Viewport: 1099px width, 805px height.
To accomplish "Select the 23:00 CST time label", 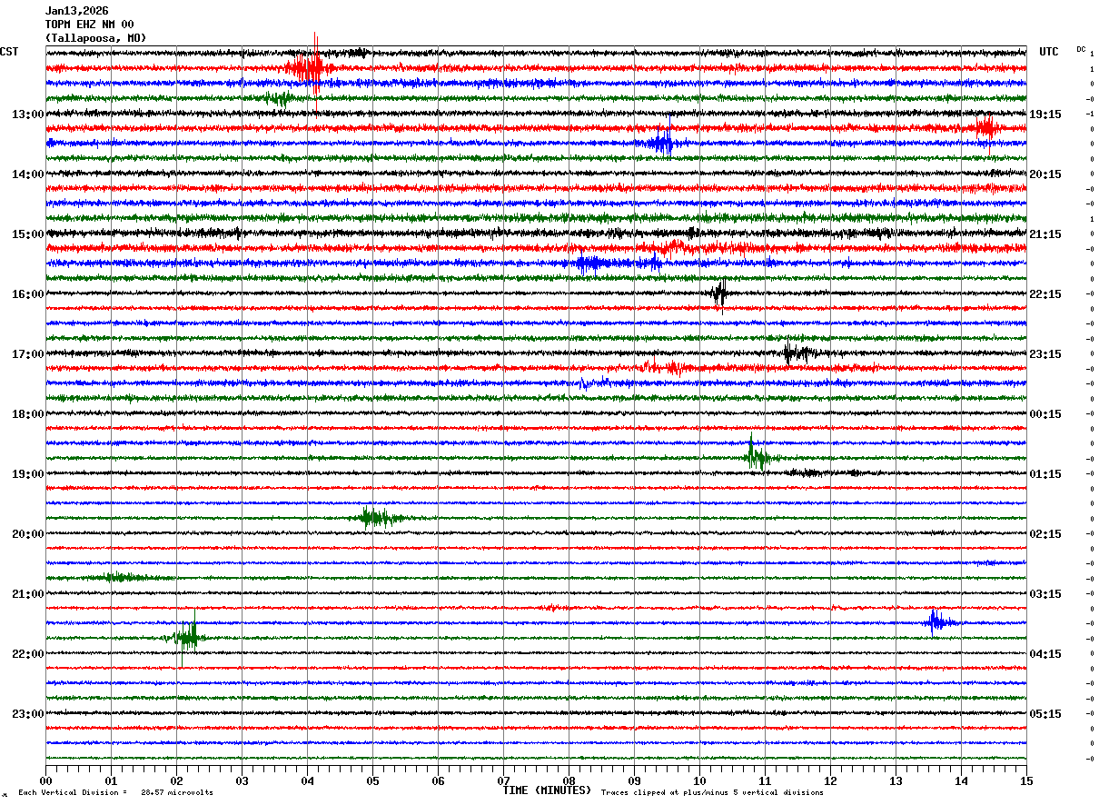I will [x=27, y=714].
